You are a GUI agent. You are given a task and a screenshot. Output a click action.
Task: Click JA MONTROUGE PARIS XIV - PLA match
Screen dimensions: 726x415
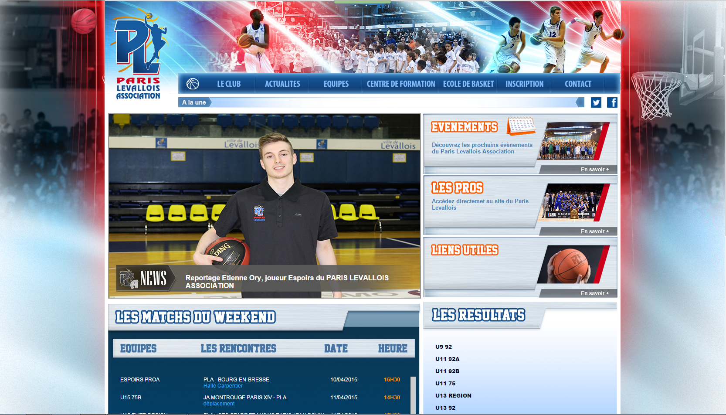(245, 398)
